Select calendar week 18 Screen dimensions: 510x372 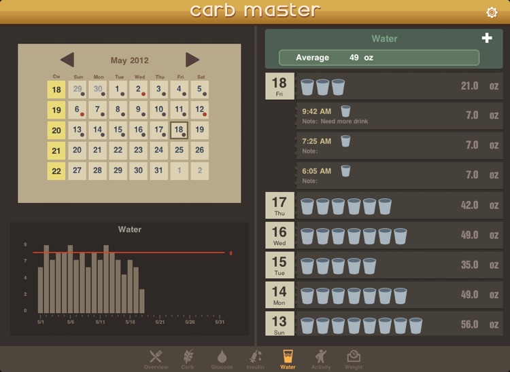click(56, 90)
